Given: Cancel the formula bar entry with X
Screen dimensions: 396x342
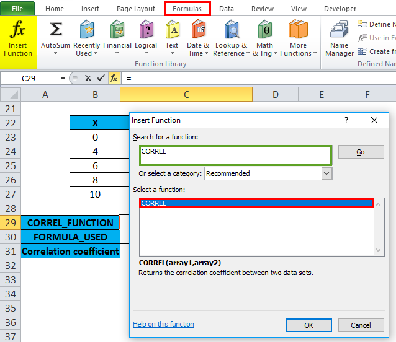Looking at the screenshot, I should click(88, 78).
